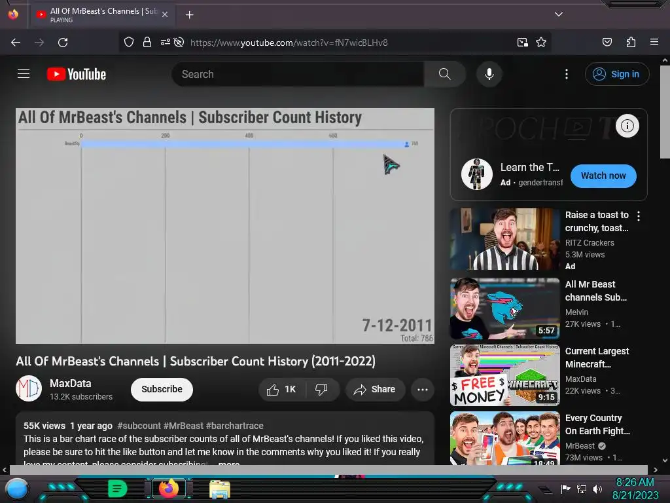This screenshot has width=670, height=503.
Task: Open the tracking protection shield
Action: [129, 43]
